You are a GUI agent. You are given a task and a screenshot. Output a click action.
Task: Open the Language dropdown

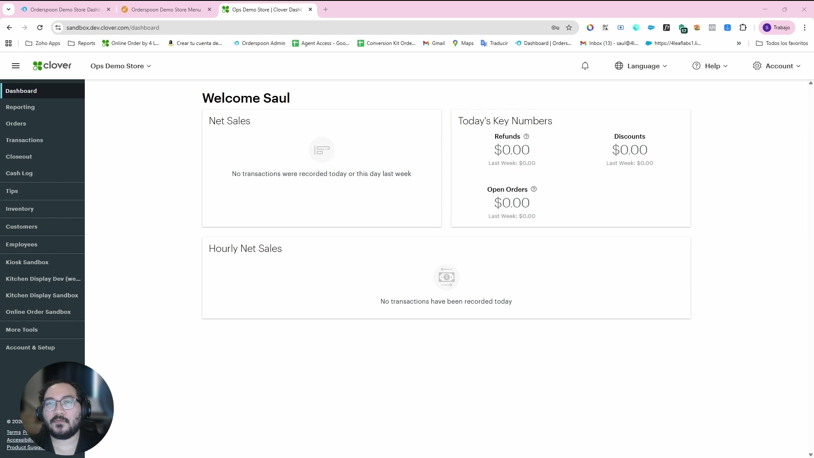click(x=641, y=66)
